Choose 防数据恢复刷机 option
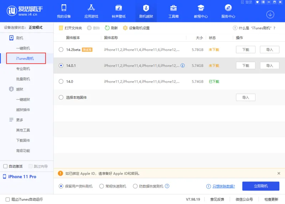 [135, 186]
